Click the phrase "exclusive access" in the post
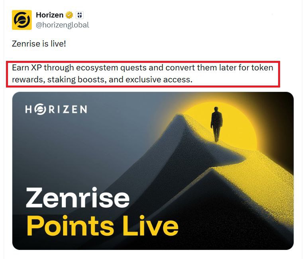306x259 pixels. point(158,80)
